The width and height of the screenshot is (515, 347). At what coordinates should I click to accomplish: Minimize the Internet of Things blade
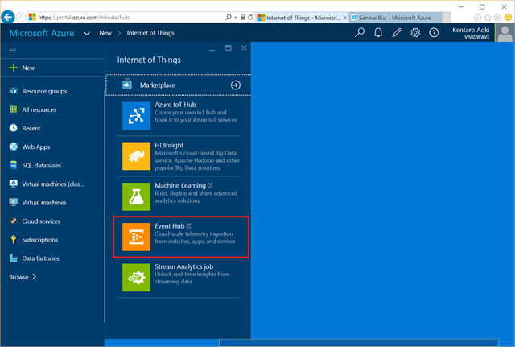[x=212, y=48]
